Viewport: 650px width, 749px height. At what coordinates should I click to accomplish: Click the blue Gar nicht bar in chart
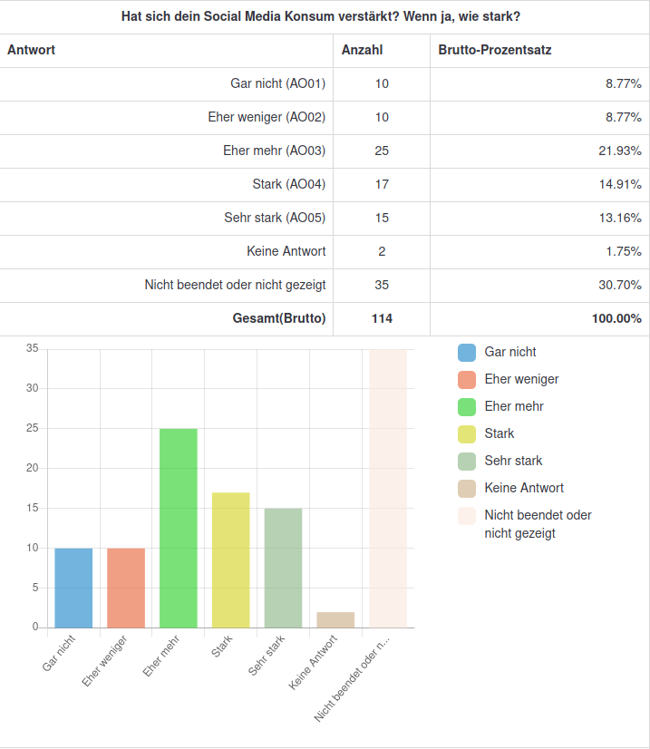(x=73, y=588)
